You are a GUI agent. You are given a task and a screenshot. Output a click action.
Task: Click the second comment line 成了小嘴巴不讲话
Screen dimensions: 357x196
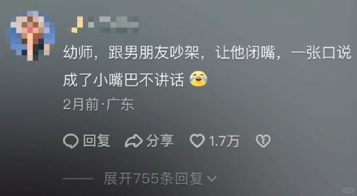click(x=123, y=80)
